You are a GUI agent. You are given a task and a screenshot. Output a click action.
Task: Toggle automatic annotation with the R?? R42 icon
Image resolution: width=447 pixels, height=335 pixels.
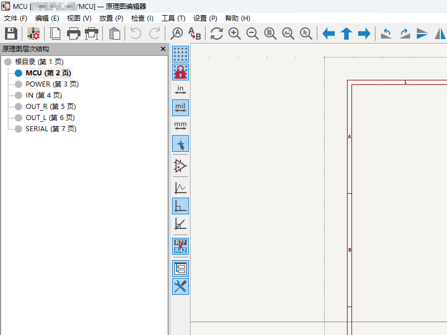tap(180, 246)
